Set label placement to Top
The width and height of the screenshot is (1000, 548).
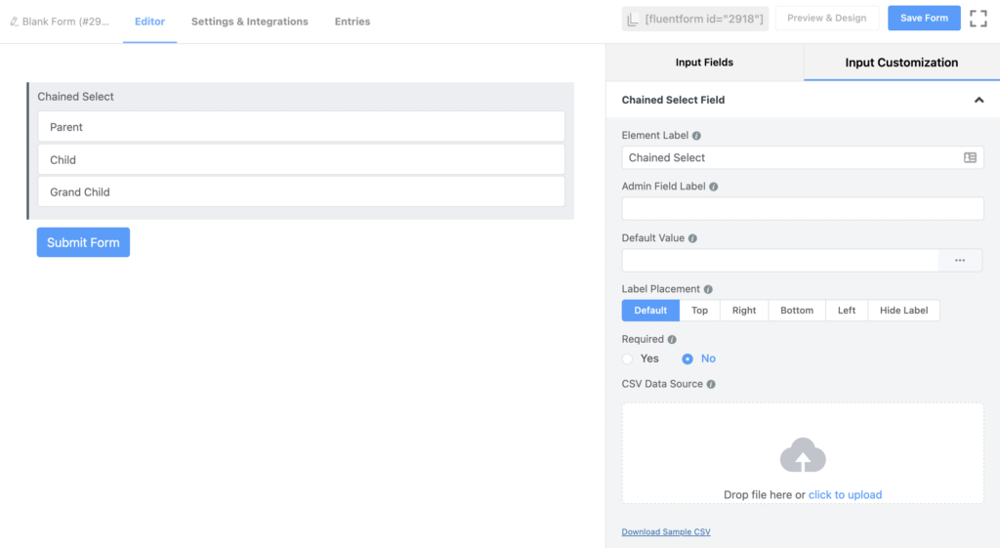click(699, 311)
